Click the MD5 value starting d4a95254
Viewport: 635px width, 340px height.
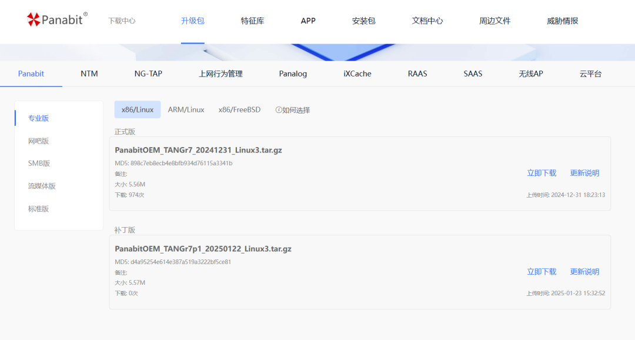pos(181,262)
